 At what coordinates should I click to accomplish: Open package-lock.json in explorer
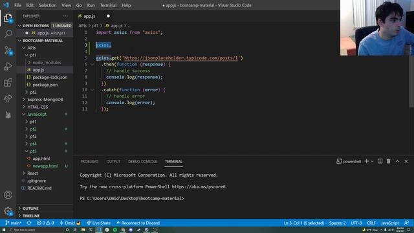pos(50,78)
